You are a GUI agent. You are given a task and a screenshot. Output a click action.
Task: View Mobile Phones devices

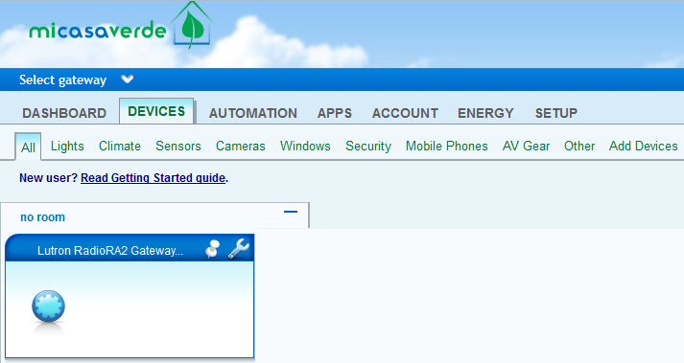[x=447, y=146]
